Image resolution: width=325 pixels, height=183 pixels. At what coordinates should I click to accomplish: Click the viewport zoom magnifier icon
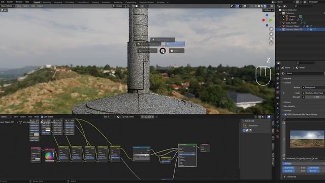point(271,29)
